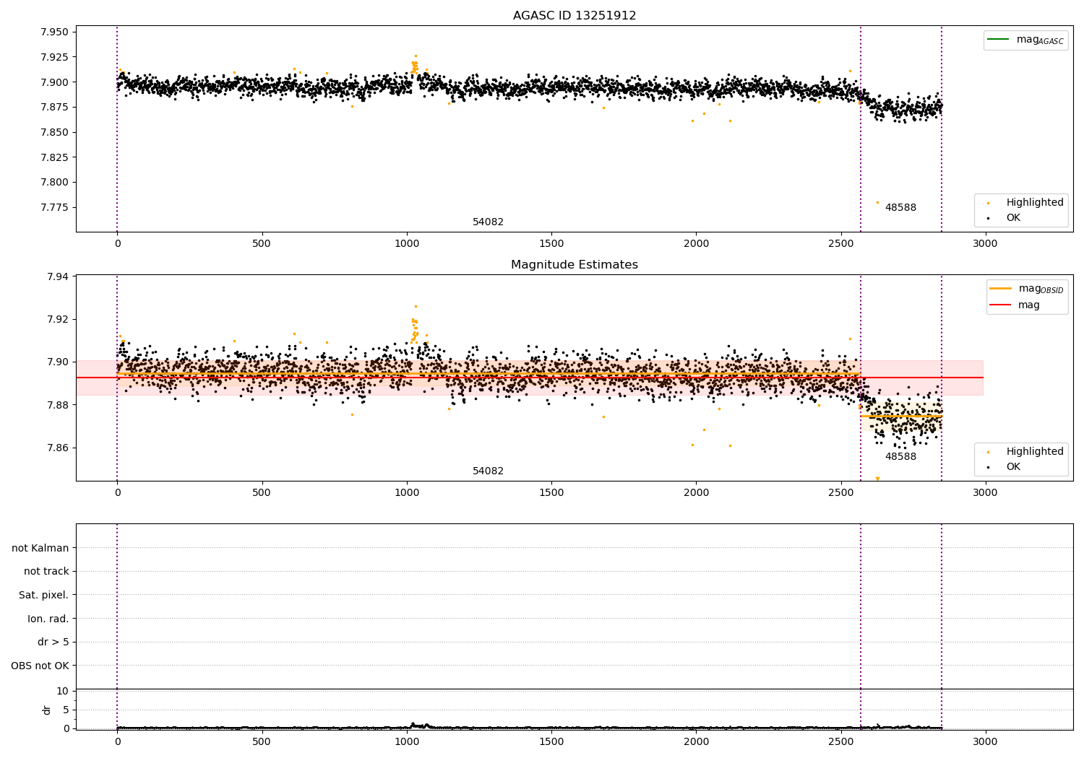Click the 3000 x-tick under the dr plot

985,741
